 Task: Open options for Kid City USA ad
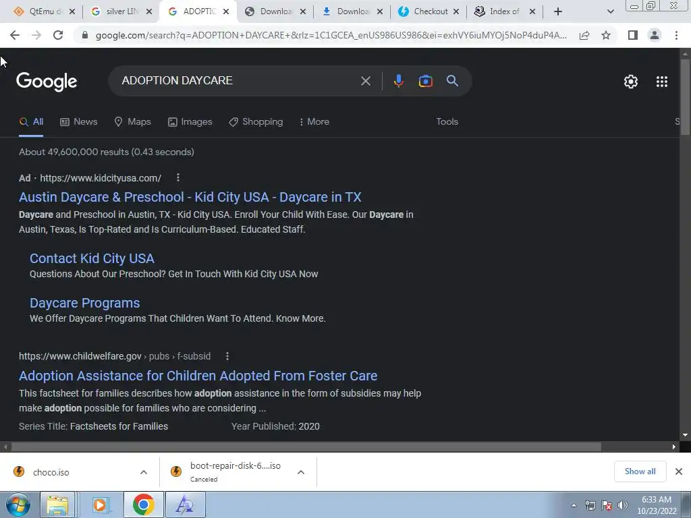pyautogui.click(x=178, y=177)
